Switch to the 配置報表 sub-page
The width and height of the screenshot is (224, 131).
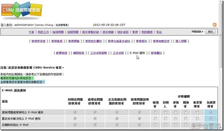(62, 53)
